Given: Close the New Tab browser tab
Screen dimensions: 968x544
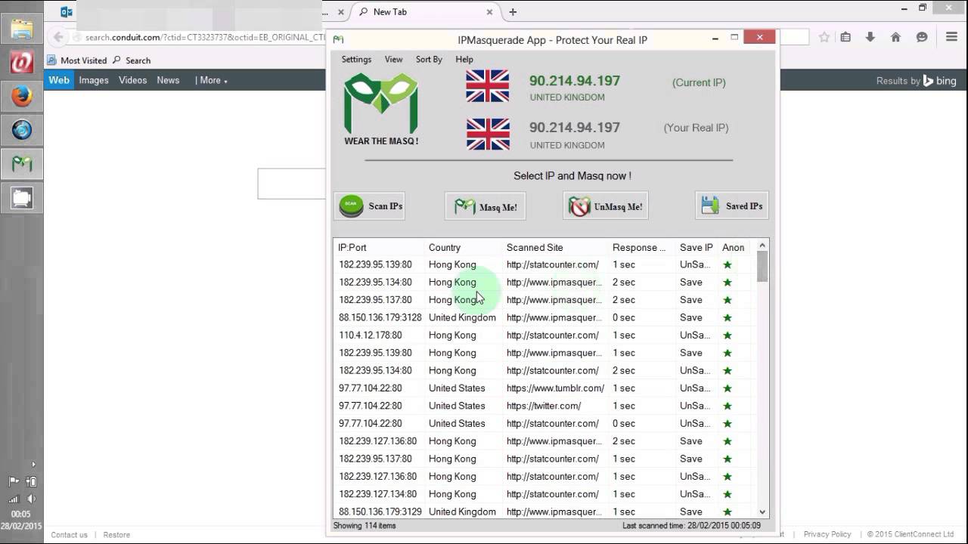Looking at the screenshot, I should click(490, 12).
